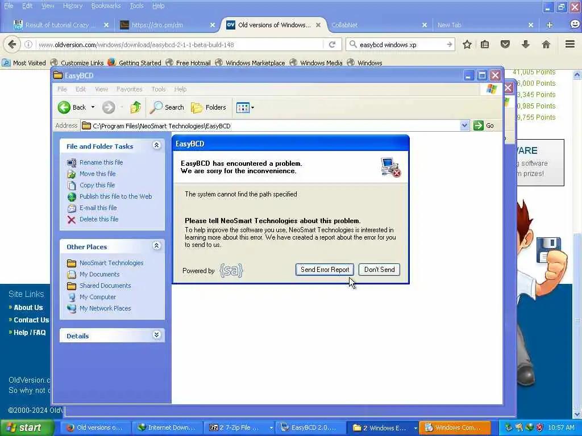This screenshot has width=582, height=436.
Task: Open NeoSmart Technologies folder link
Action: pos(111,263)
